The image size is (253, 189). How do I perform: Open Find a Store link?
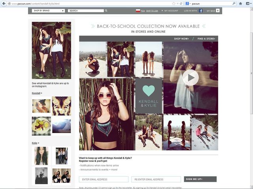(x=206, y=39)
